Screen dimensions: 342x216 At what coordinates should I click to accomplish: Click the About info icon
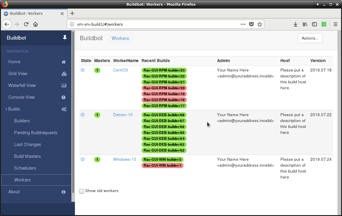(63, 192)
